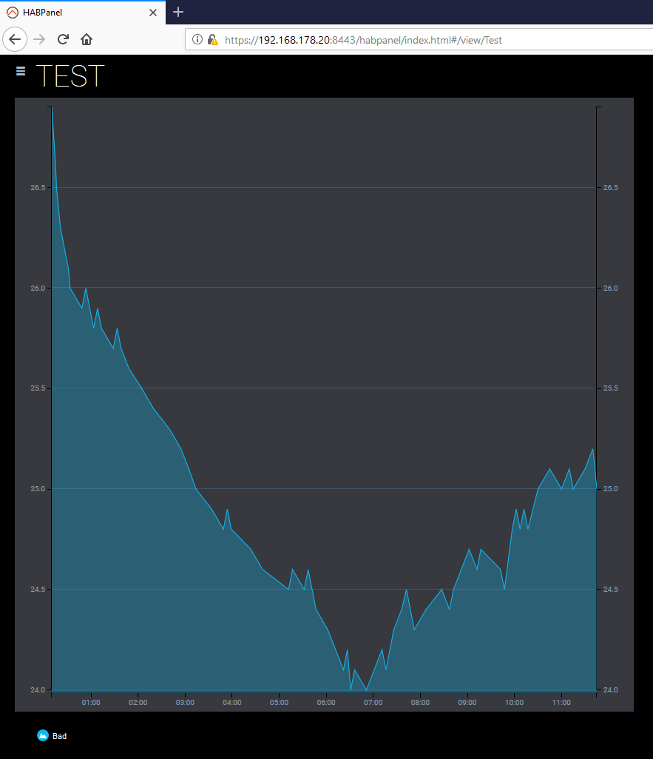Click the 03:00 time axis label
This screenshot has width=653, height=759.
pos(185,702)
